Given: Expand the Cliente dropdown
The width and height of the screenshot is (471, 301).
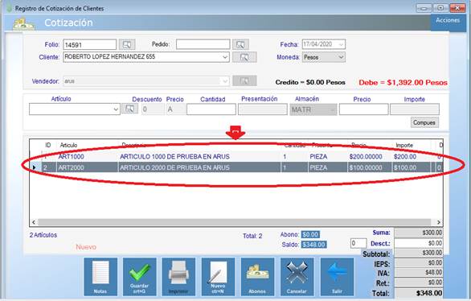Looking at the screenshot, I should 225,57.
